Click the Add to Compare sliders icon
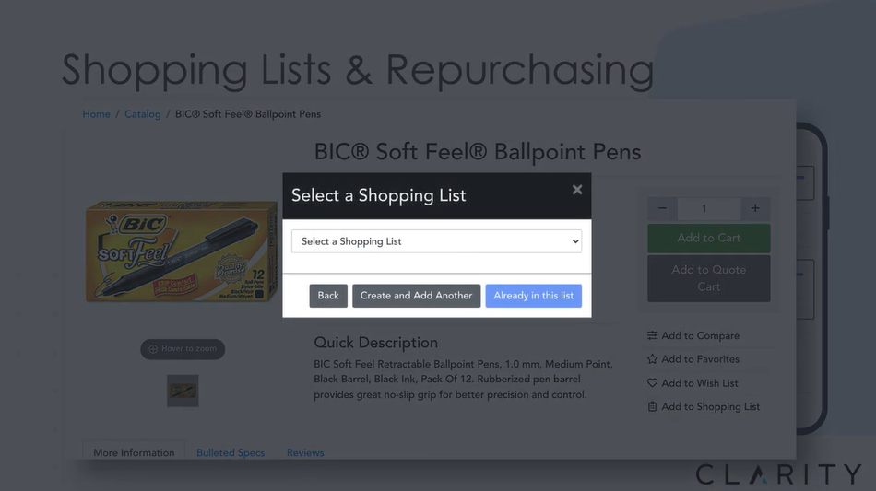This screenshot has height=491, width=876. click(x=652, y=335)
